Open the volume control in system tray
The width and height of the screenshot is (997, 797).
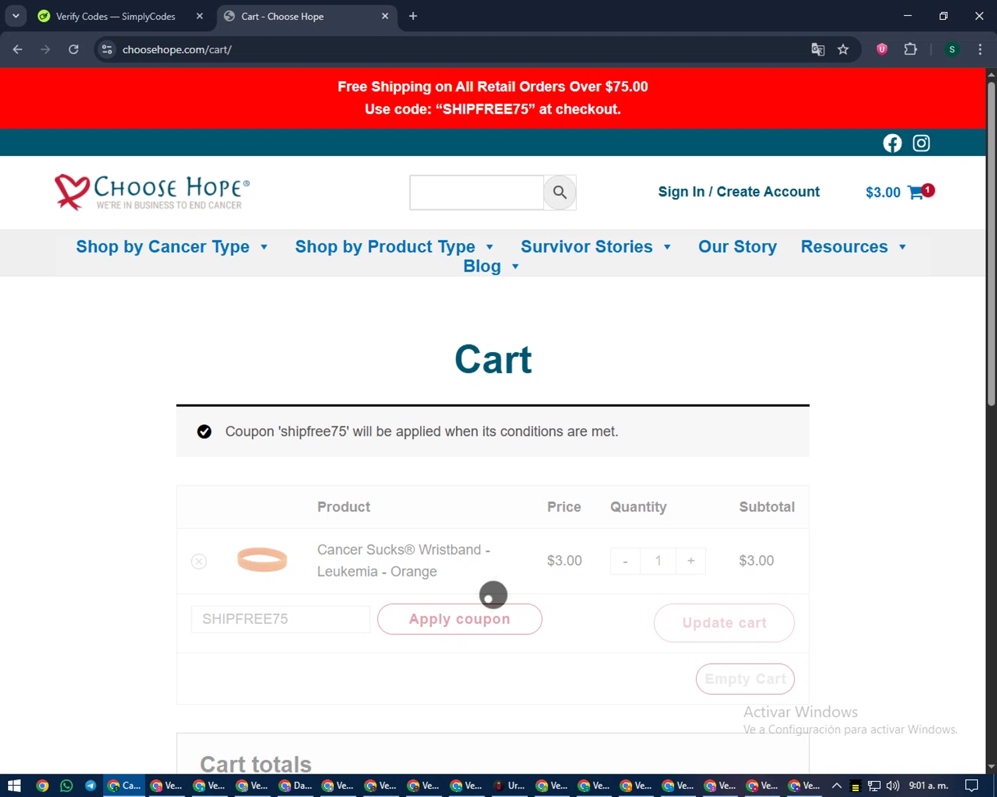click(x=893, y=786)
